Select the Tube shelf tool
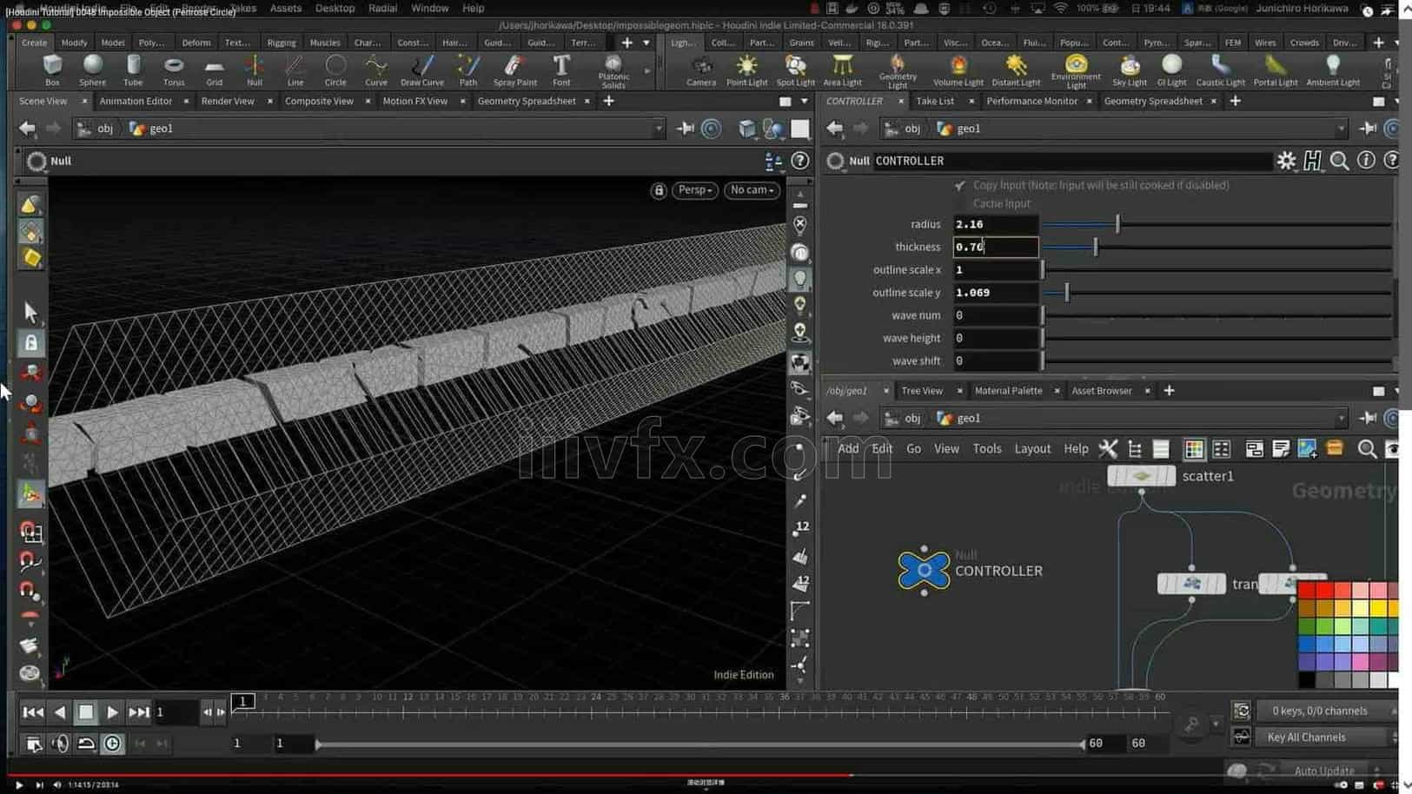The height and width of the screenshot is (794, 1412). [133, 69]
